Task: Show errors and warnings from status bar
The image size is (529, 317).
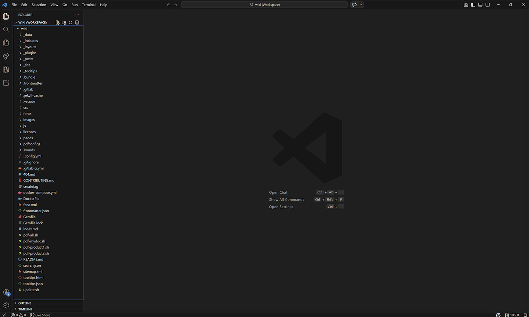Action: (18, 315)
